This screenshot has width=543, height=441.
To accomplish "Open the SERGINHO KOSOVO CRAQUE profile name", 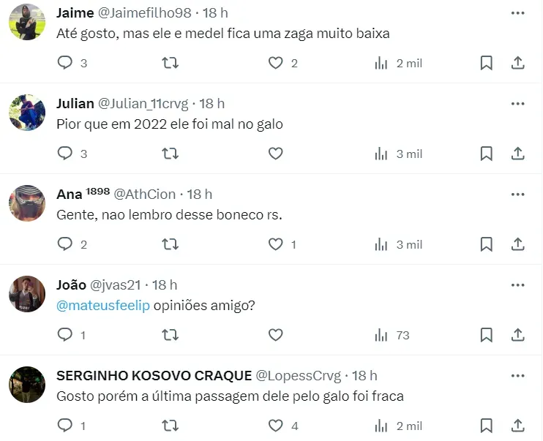I will point(152,375).
